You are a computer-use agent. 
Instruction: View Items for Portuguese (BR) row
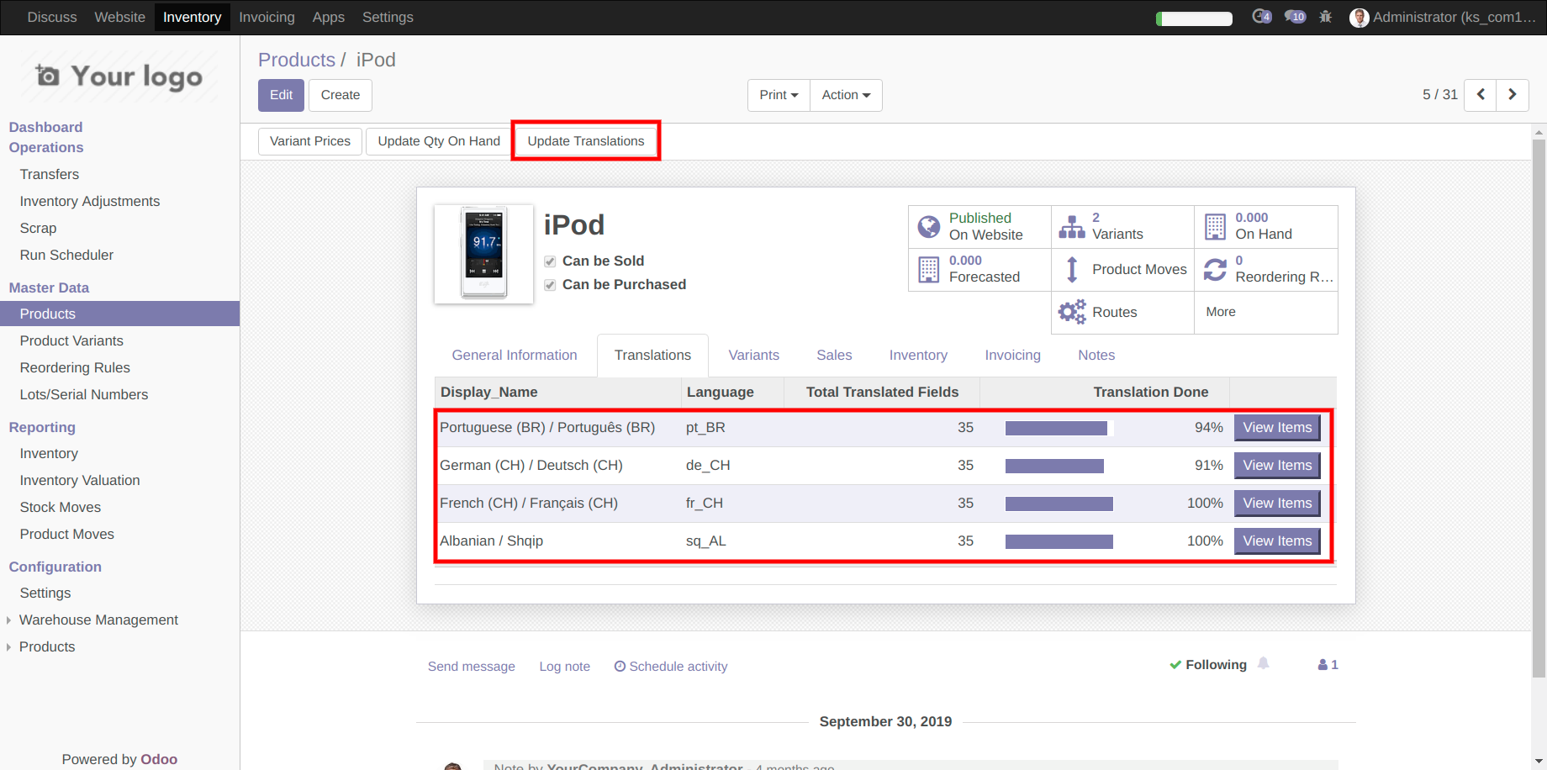coord(1277,428)
